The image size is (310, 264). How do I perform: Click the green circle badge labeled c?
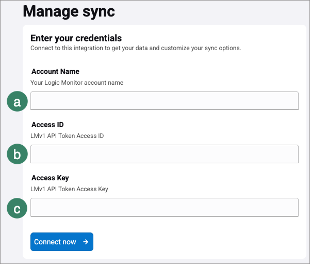tap(17, 209)
